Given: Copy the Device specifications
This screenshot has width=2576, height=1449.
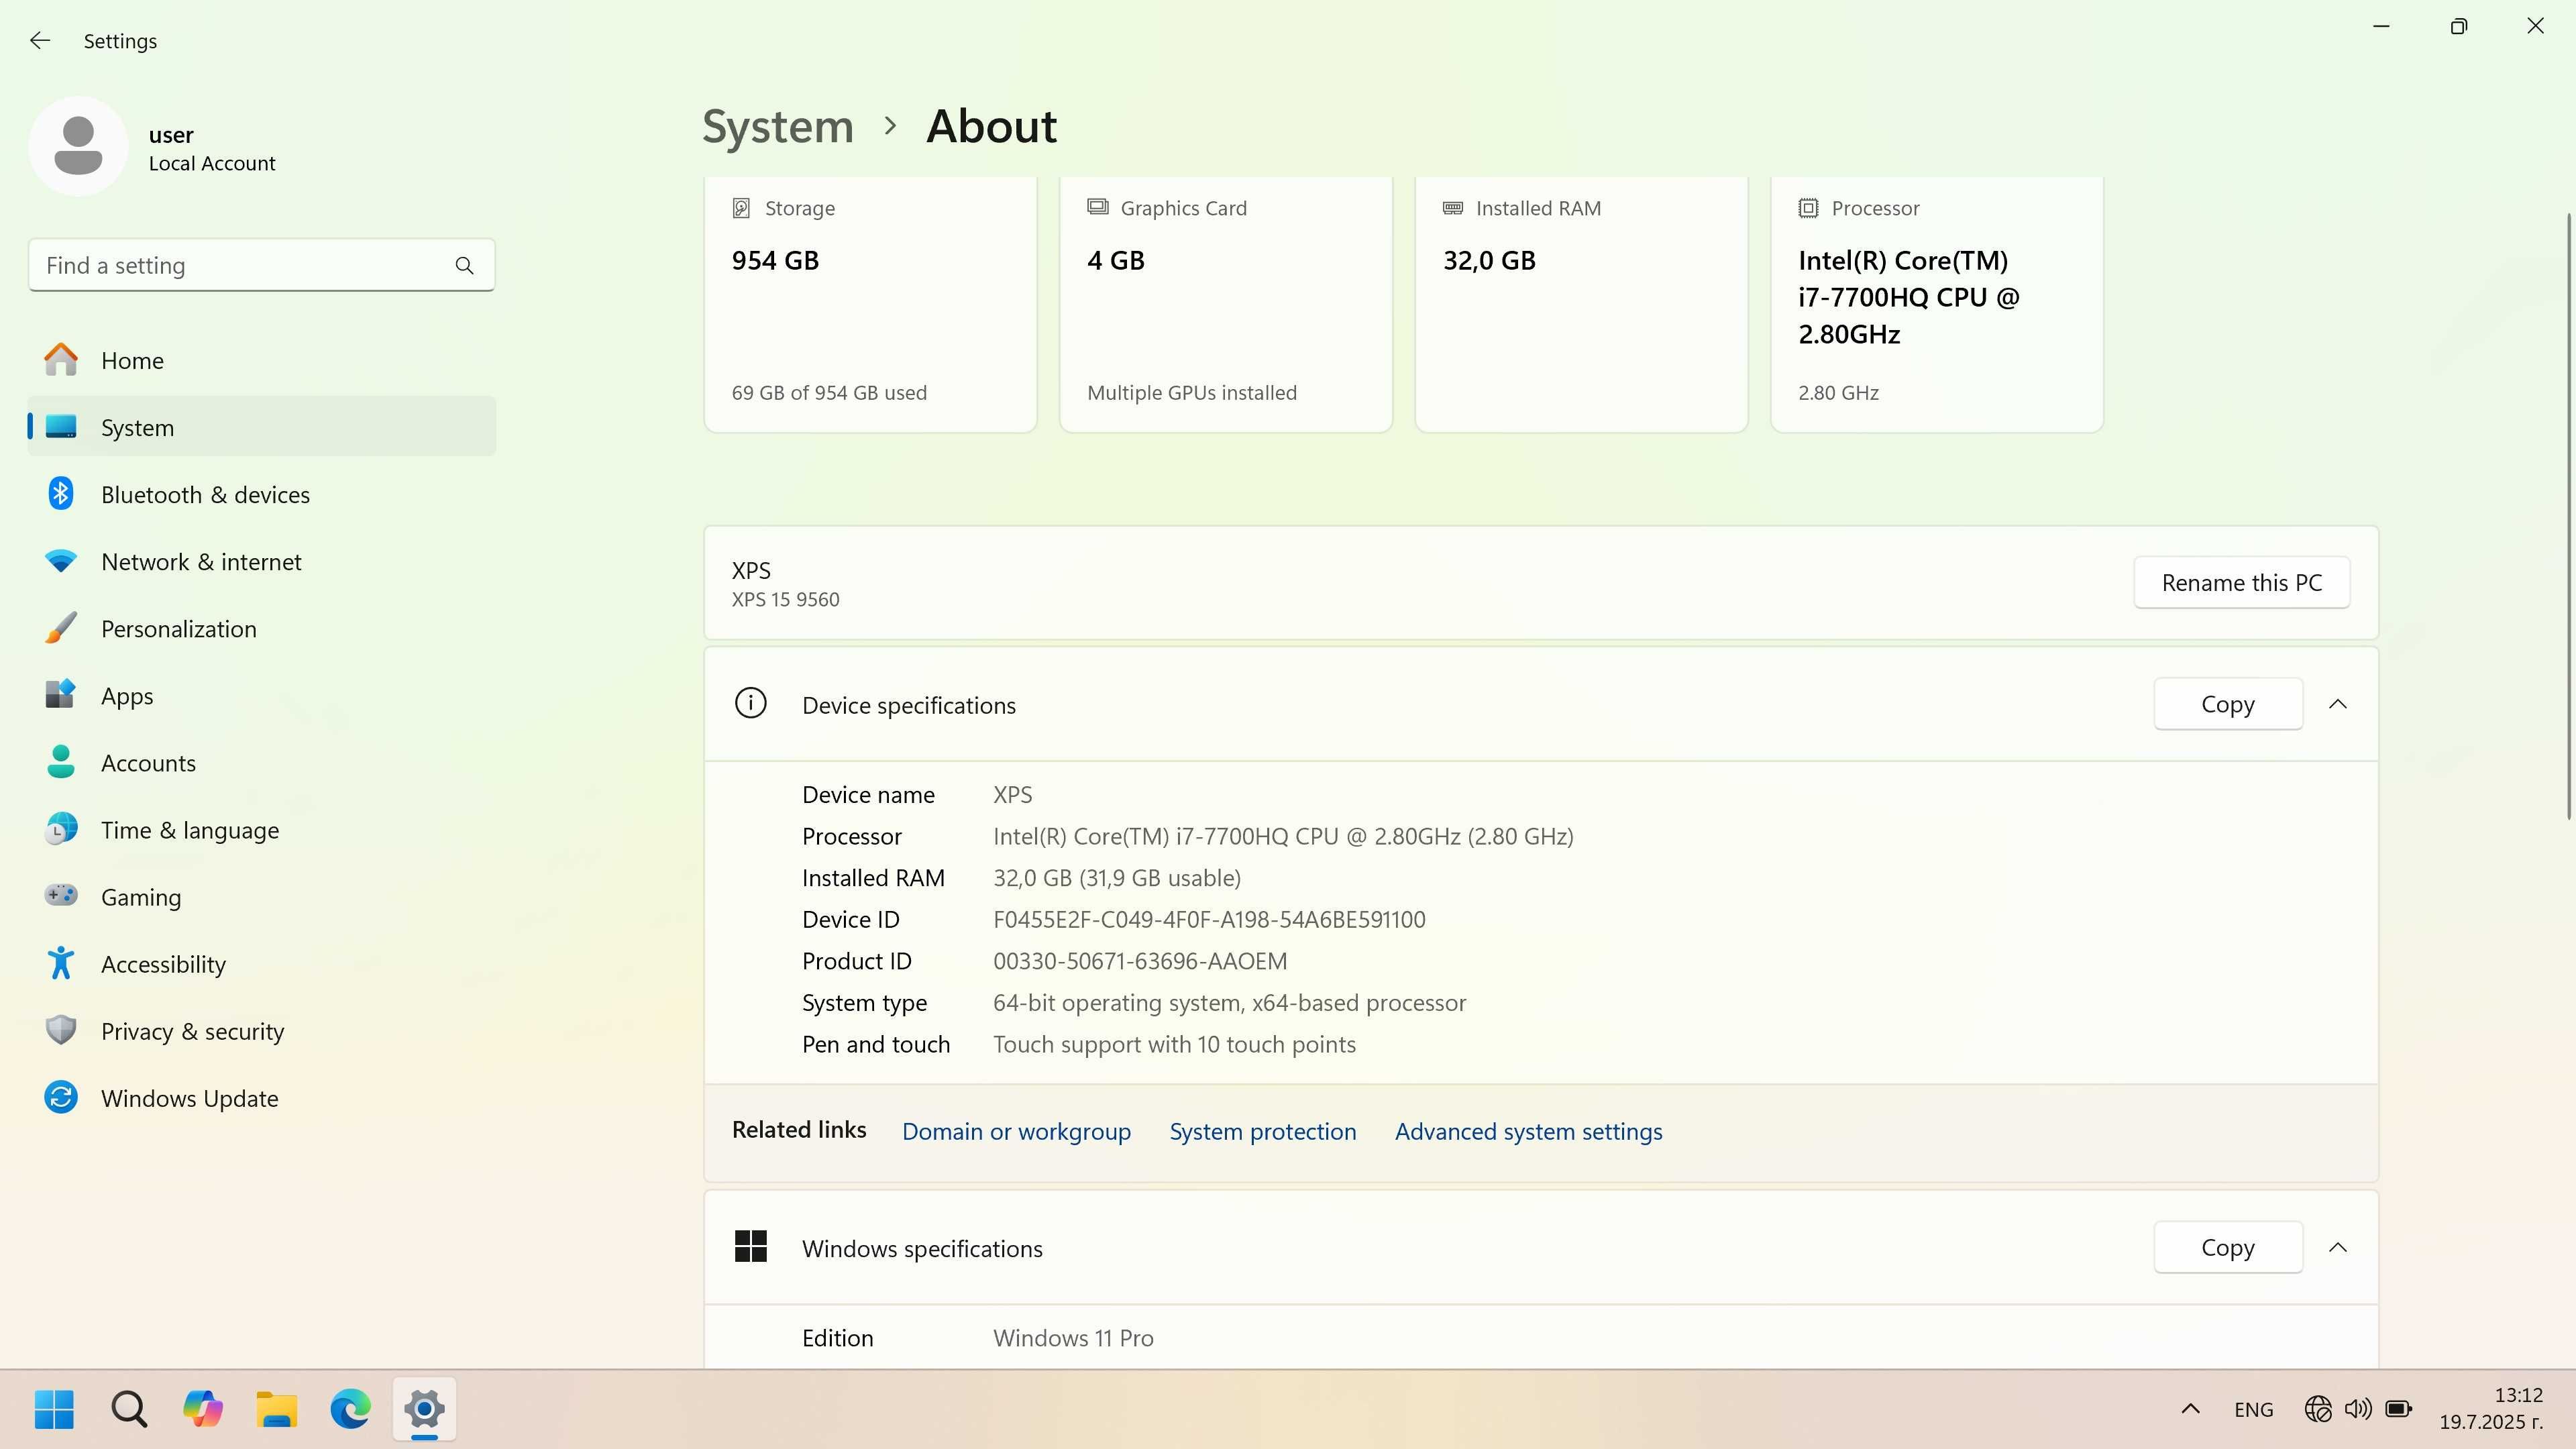Looking at the screenshot, I should [2227, 704].
